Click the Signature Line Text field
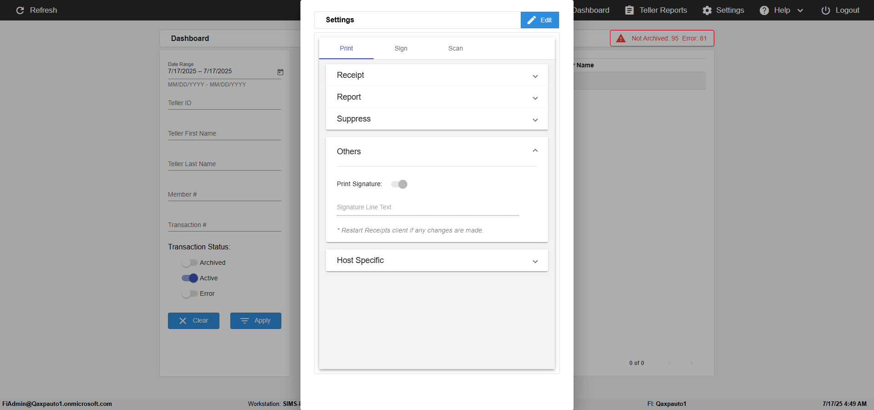The image size is (874, 410). tap(428, 208)
